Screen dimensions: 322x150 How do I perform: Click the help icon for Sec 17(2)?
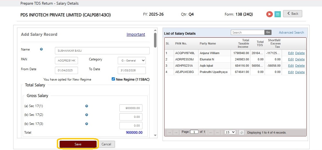tap(87, 115)
